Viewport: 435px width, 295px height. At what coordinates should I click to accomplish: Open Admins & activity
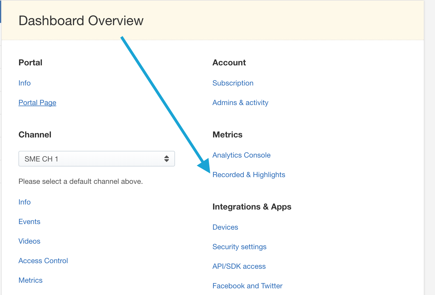(240, 103)
